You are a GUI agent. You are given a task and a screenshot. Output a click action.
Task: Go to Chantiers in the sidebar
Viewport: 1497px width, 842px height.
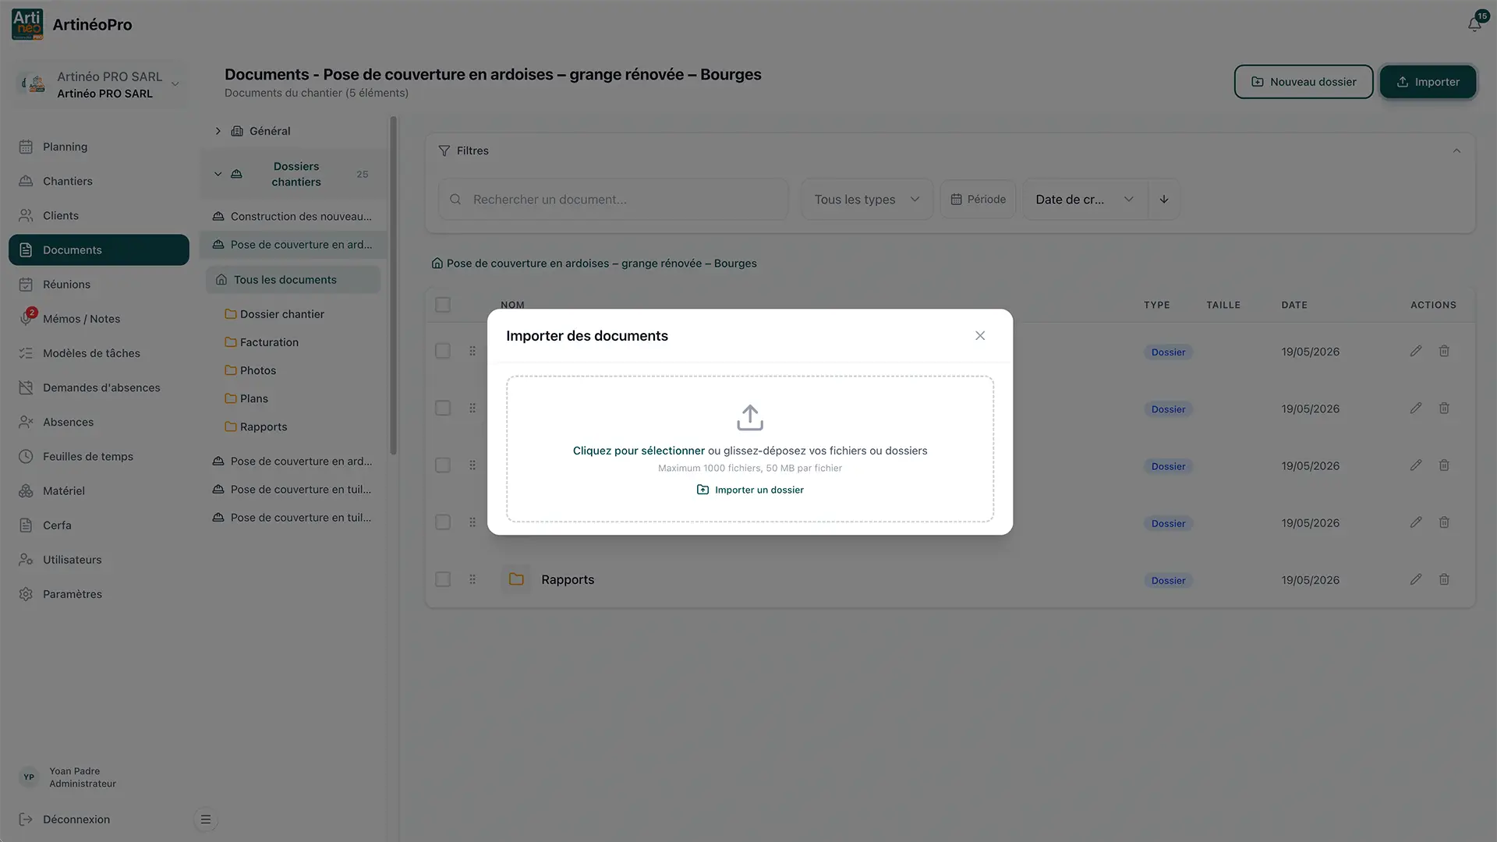click(99, 181)
